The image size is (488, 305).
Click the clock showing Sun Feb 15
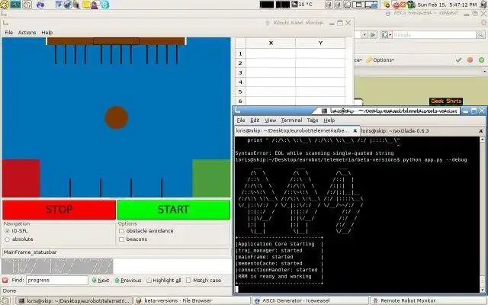[447, 5]
